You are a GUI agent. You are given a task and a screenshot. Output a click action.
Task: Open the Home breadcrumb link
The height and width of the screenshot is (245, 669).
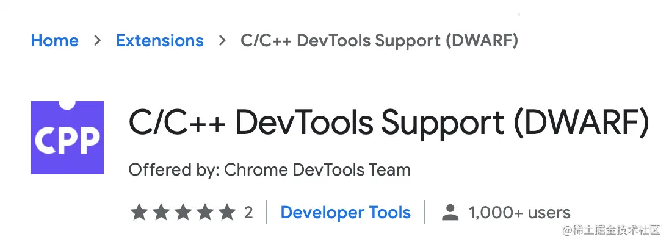(x=54, y=41)
